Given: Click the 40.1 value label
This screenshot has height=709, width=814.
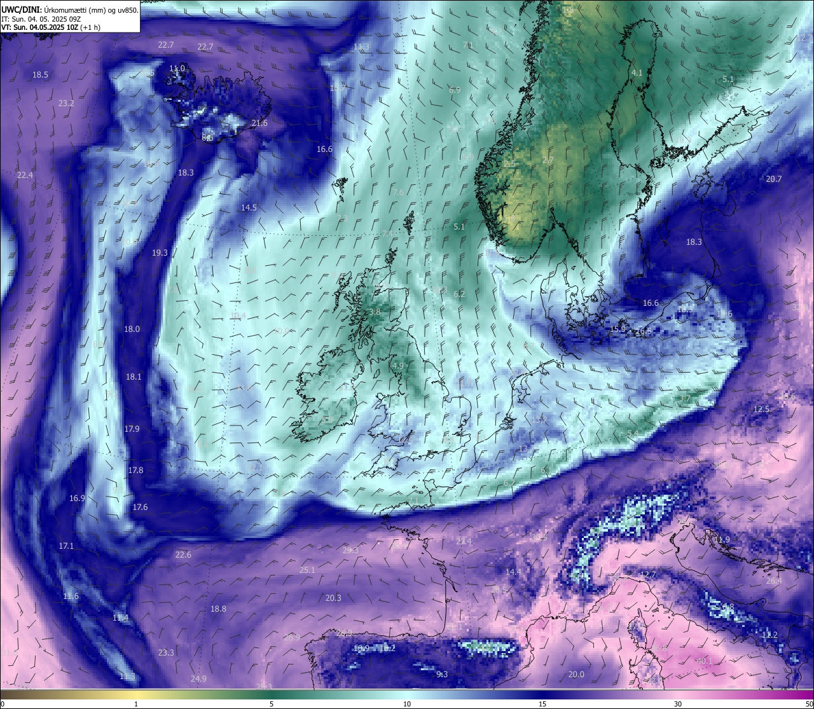Looking at the screenshot, I should [705, 661].
